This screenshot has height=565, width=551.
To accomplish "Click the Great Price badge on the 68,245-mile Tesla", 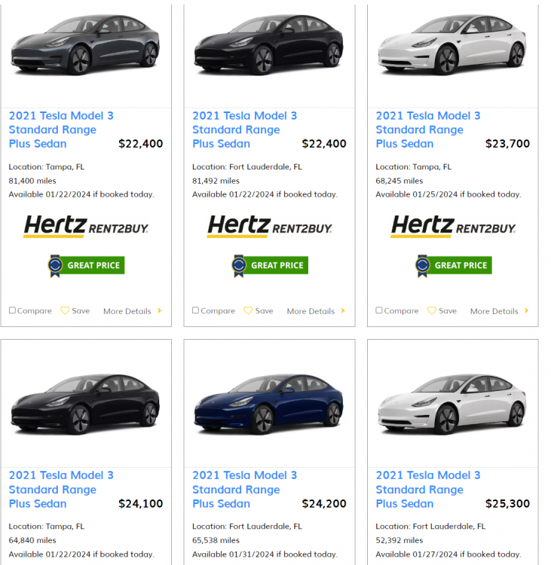I will pyautogui.click(x=454, y=265).
